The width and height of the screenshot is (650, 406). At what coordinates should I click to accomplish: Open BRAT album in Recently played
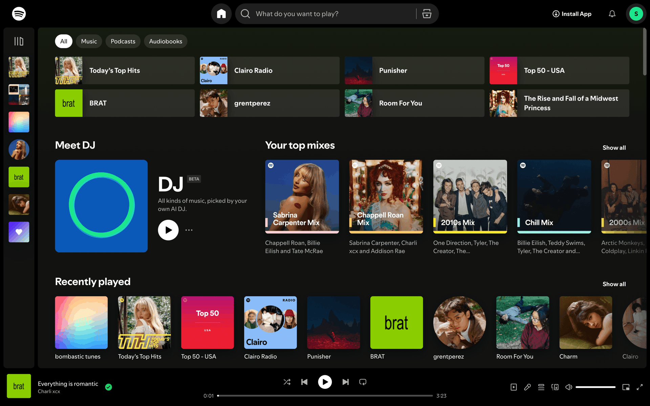[396, 328]
